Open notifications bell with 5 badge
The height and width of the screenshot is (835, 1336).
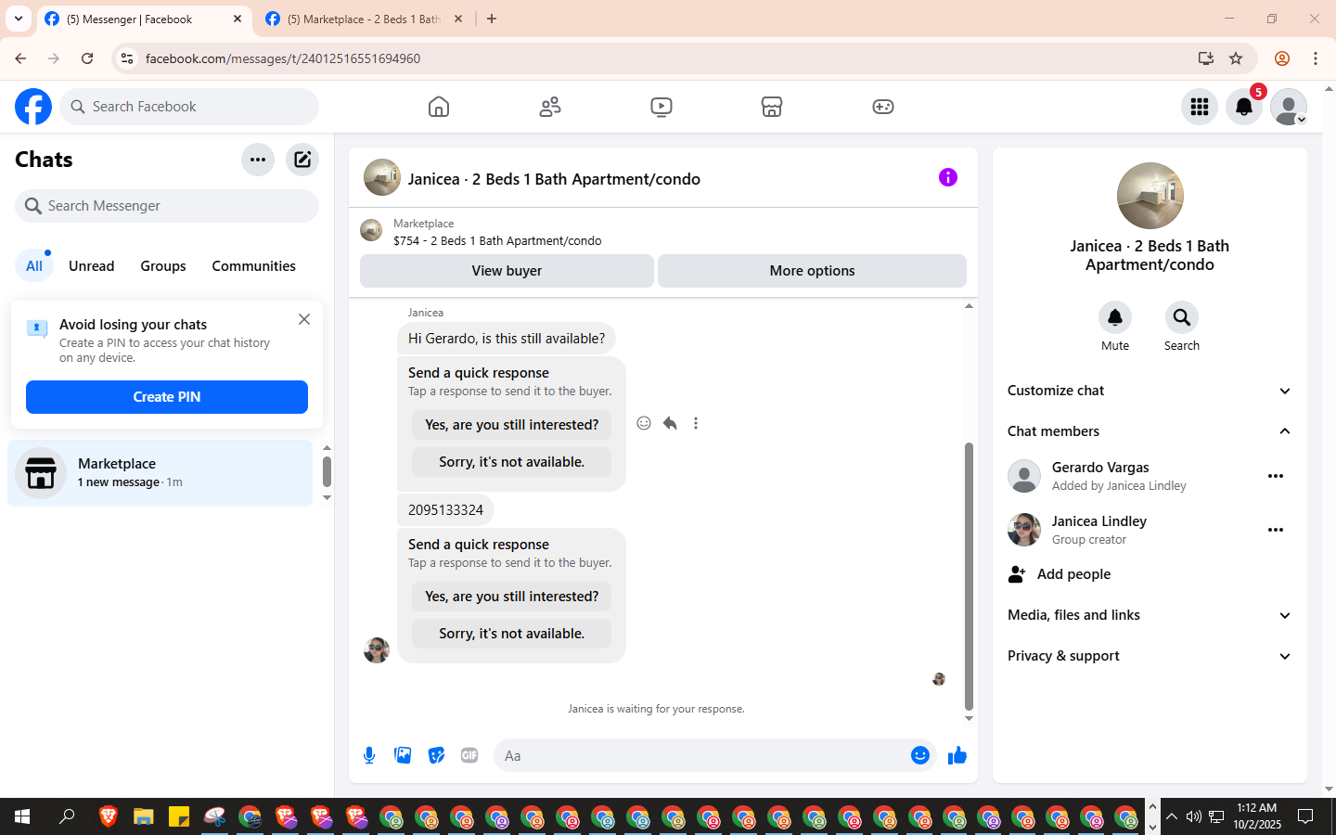tap(1244, 107)
